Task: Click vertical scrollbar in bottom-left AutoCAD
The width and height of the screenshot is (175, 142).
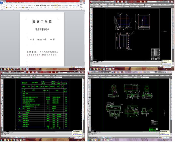Action: click(x=83, y=105)
